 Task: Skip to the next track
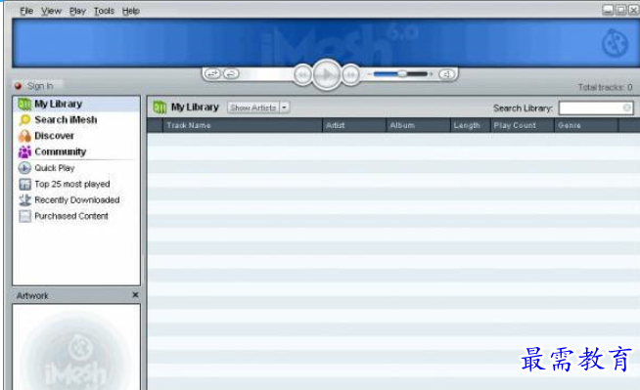350,74
